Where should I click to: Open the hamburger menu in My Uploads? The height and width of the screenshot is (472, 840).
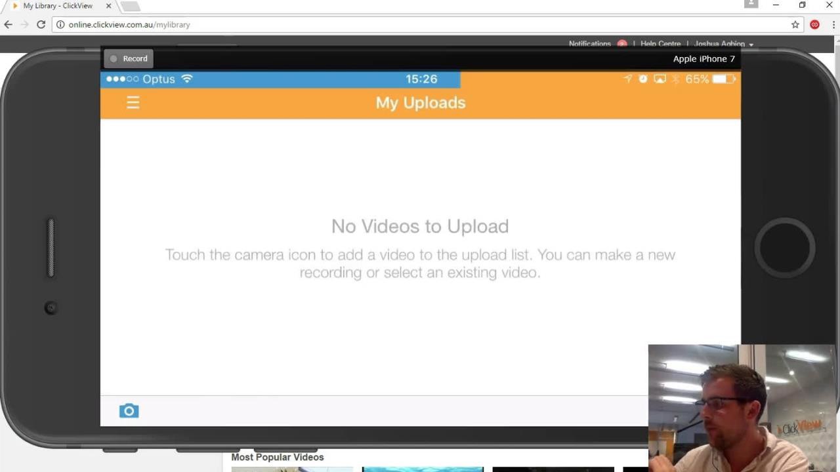pos(133,102)
